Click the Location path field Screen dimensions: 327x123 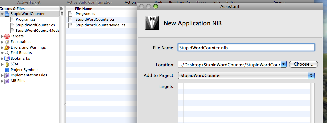[x=230, y=64]
